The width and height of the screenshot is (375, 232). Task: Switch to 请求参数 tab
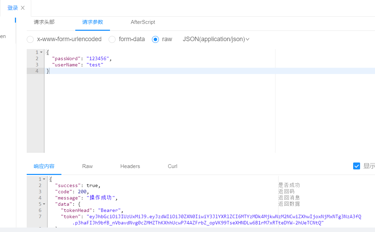[x=93, y=22]
